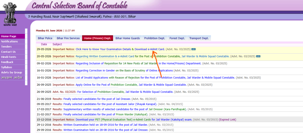Click (Advt. No. 04/2015) text in Assistant Jailor row
This screenshot has width=303, height=133.
(170, 104)
